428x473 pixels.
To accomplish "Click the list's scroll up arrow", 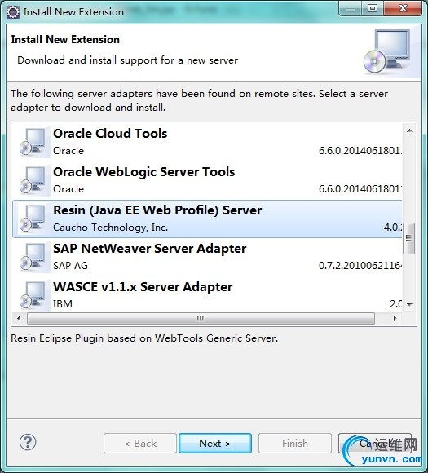I will click(409, 130).
